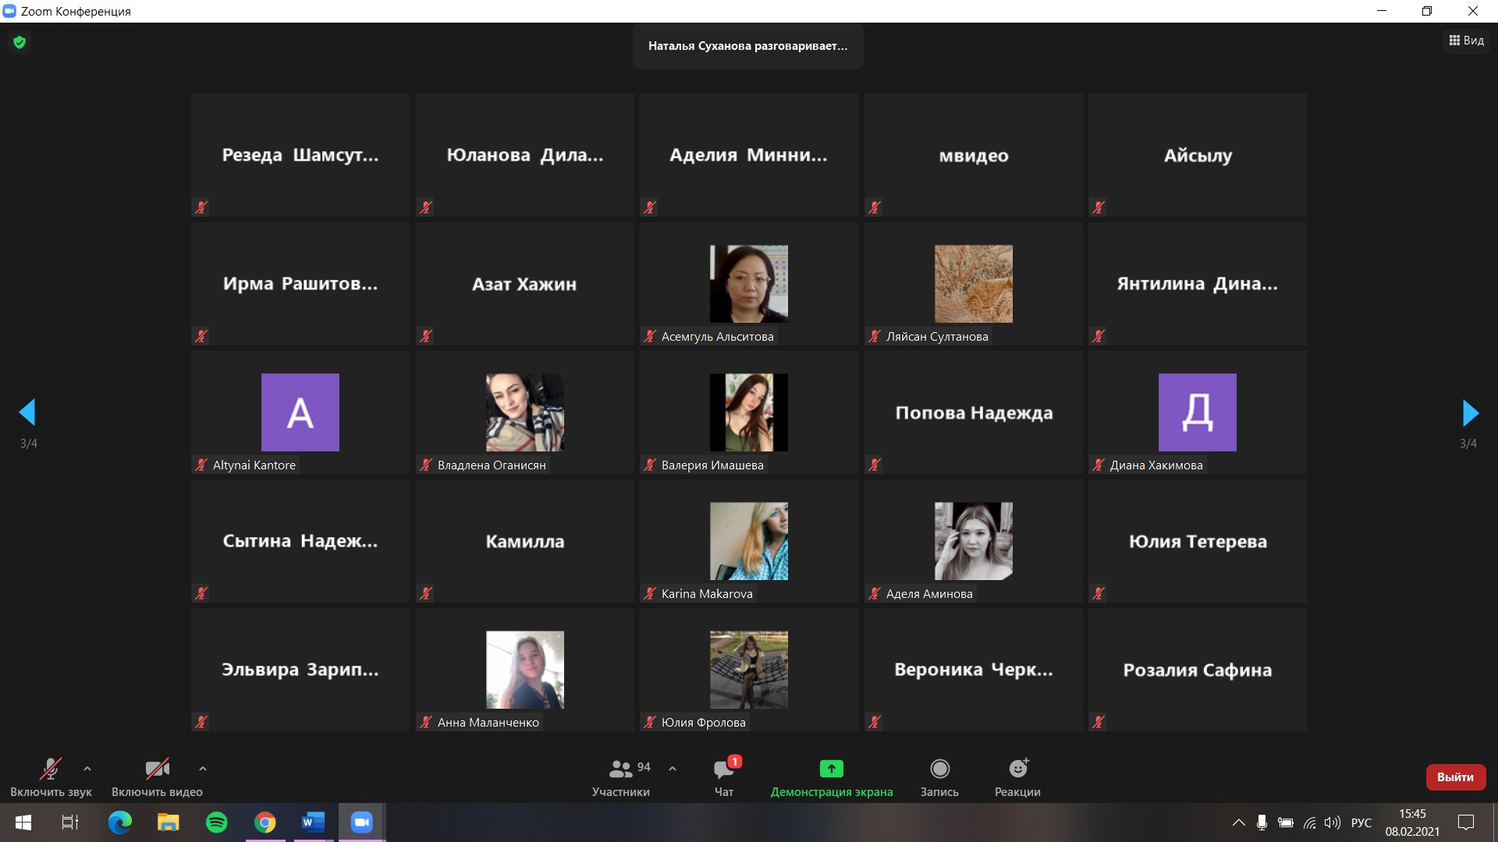This screenshot has width=1498, height=842.
Task: Click the green encryption shield icon
Action: [x=20, y=42]
